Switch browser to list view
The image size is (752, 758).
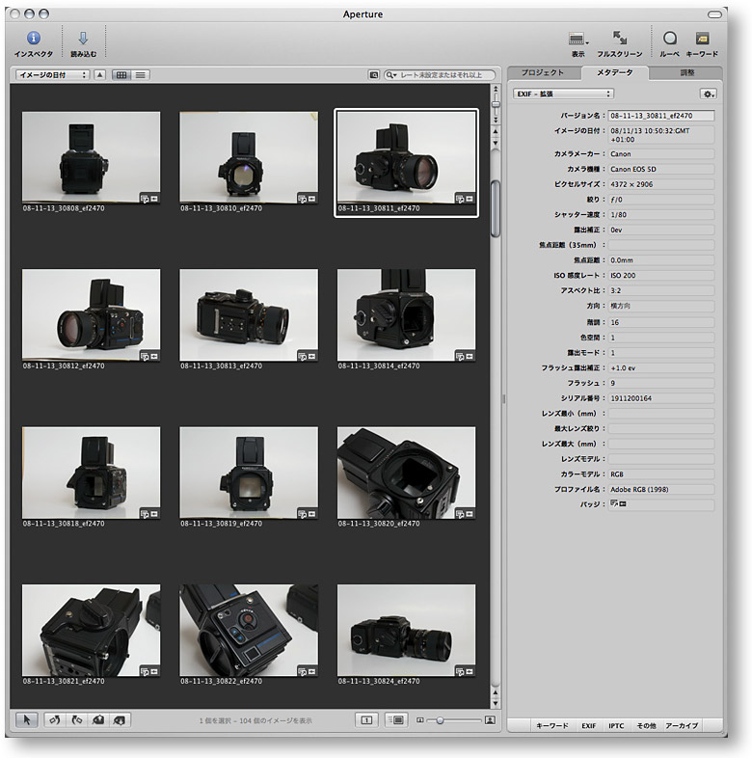141,74
